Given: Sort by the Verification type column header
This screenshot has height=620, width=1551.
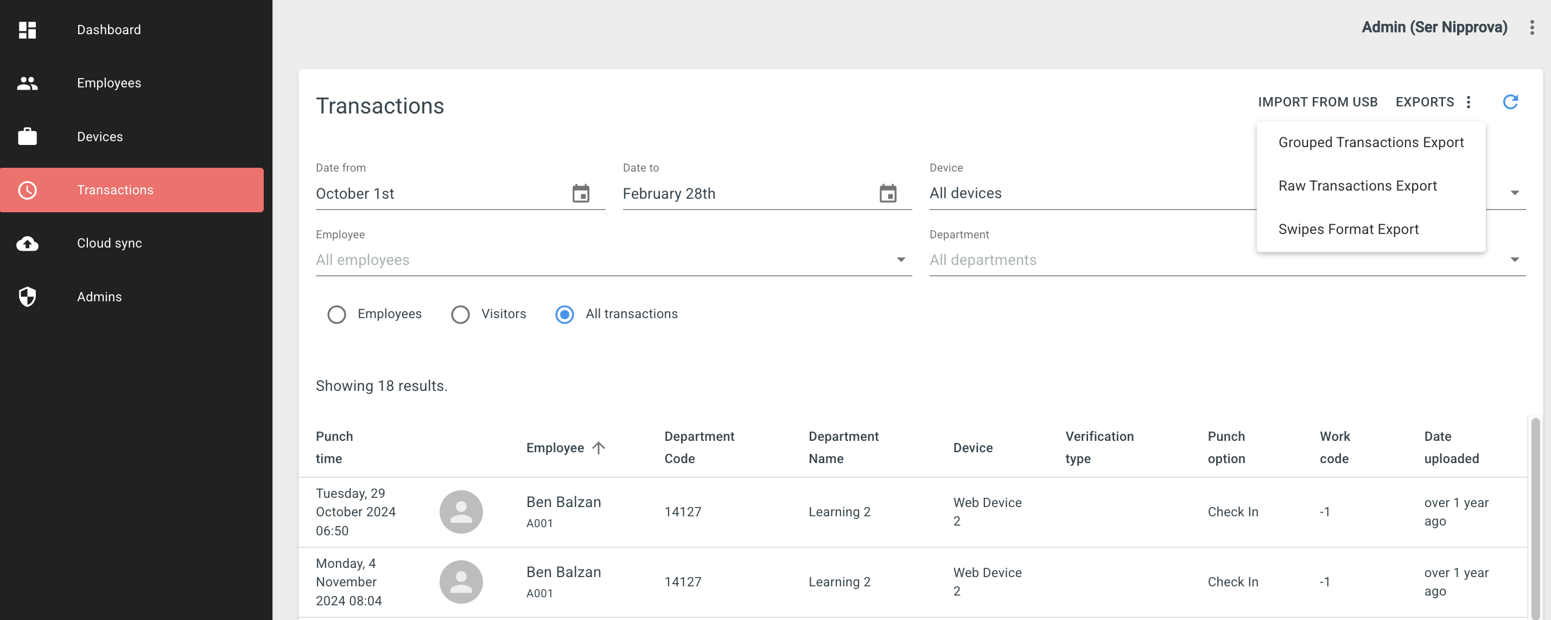Looking at the screenshot, I should [x=1099, y=448].
